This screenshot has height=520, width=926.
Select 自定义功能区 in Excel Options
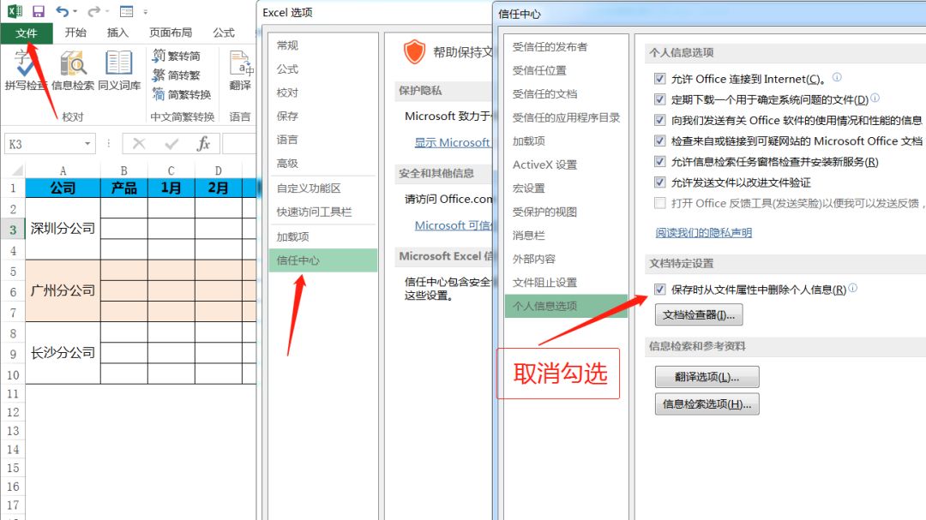(322, 188)
